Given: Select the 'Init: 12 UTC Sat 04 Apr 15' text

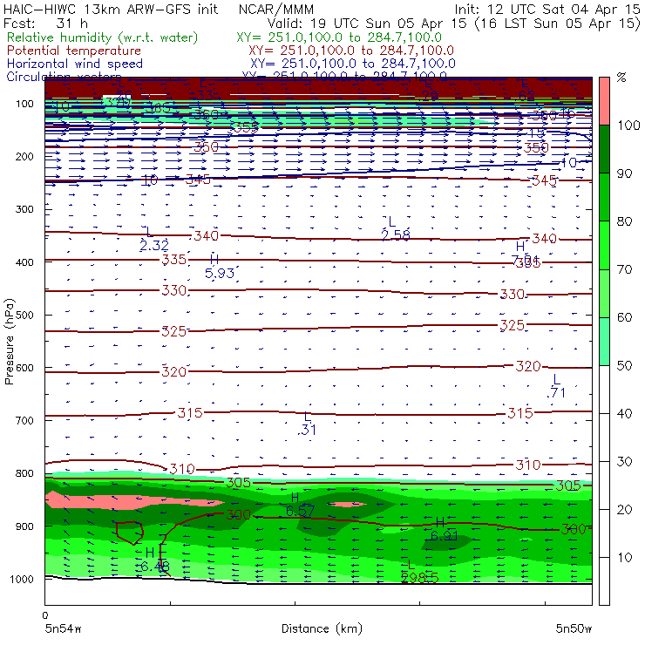Looking at the screenshot, I should pyautogui.click(x=547, y=10).
